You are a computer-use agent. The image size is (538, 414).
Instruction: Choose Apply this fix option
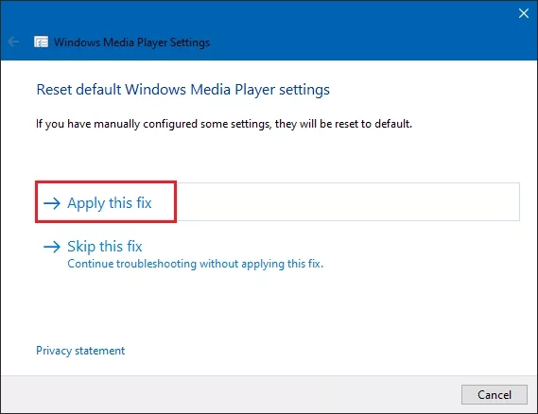[x=278, y=202]
